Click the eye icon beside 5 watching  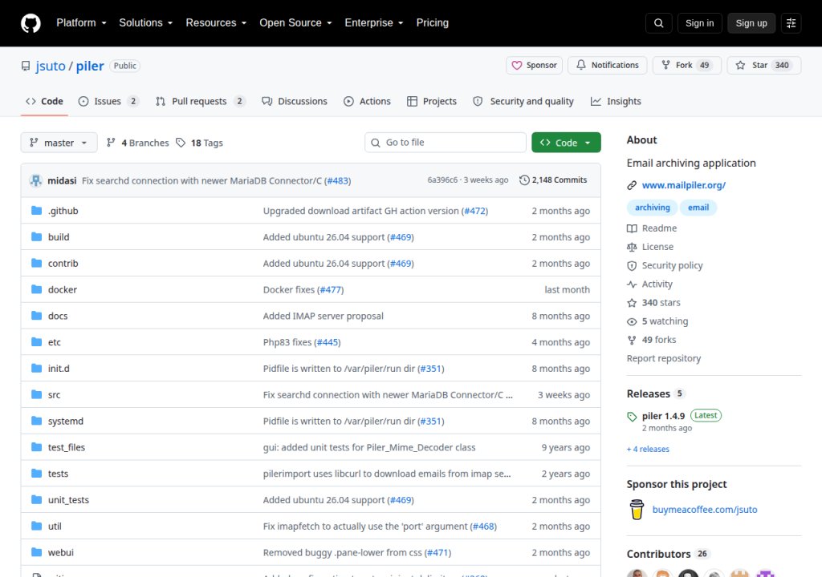pyautogui.click(x=632, y=321)
